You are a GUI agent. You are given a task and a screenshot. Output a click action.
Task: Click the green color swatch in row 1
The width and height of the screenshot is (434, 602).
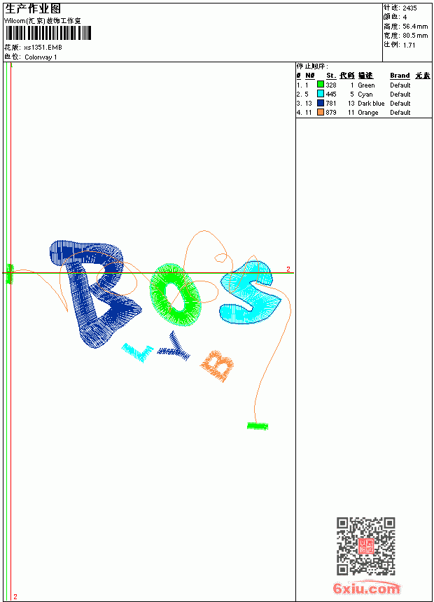tap(321, 85)
